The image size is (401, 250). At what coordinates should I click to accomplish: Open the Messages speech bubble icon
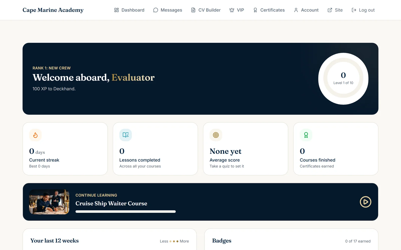[156, 10]
